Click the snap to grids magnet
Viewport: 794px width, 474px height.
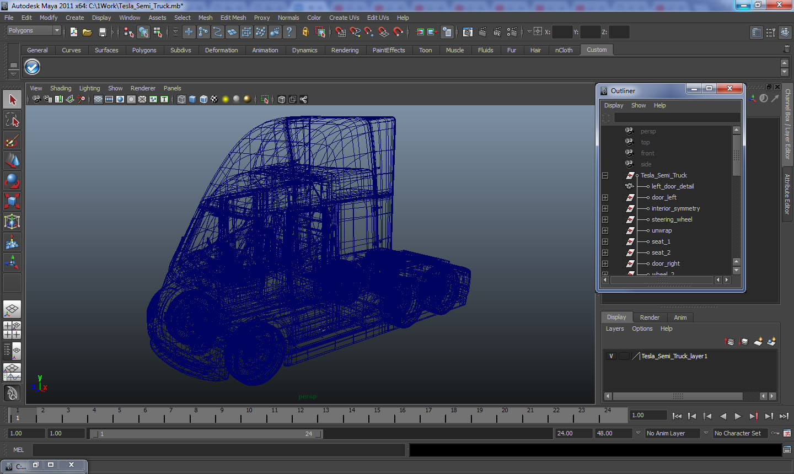click(x=340, y=32)
